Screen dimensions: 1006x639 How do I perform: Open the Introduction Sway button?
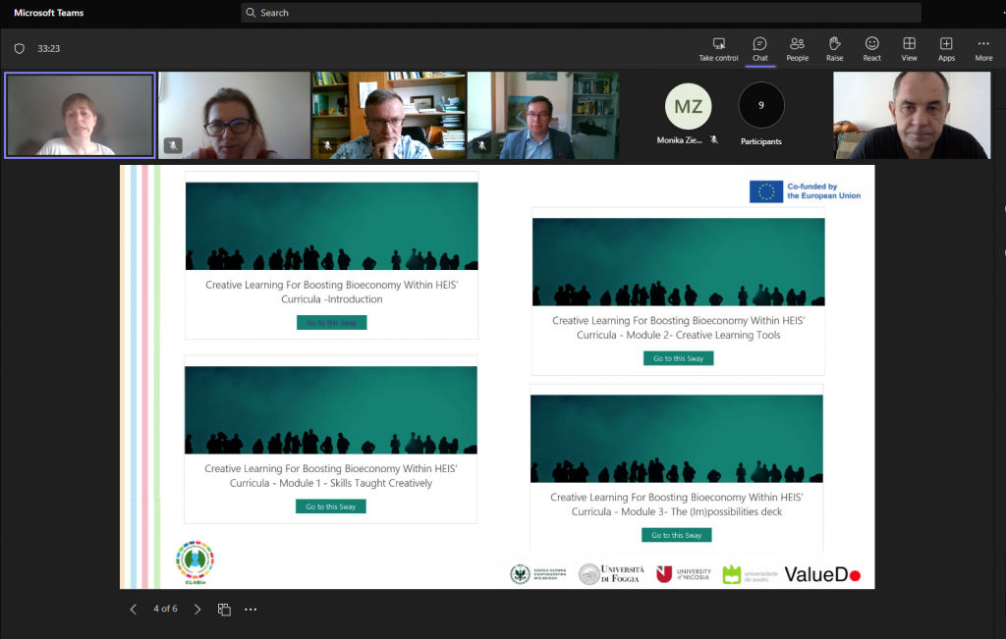pos(331,323)
